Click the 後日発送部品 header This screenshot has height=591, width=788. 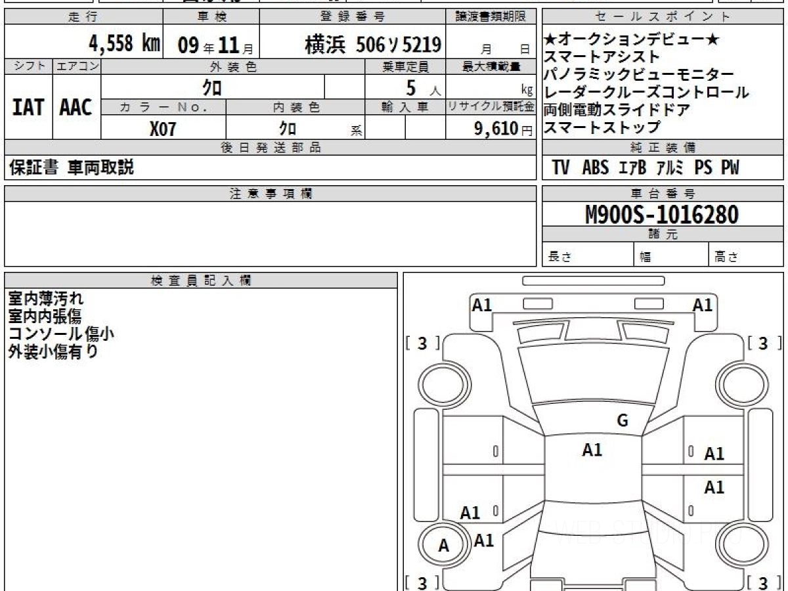point(270,148)
